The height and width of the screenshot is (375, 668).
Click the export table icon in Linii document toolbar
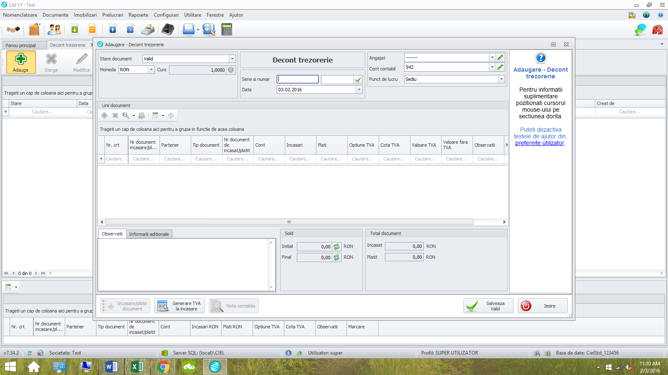[155, 115]
